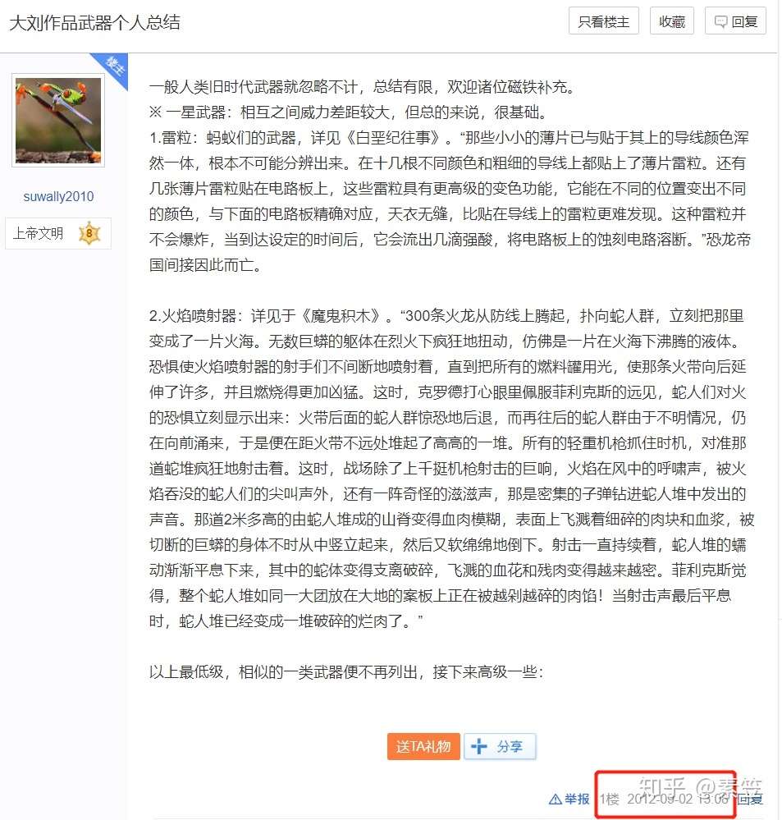Send a gift with 送TA礼物
782x820 pixels.
click(x=423, y=746)
